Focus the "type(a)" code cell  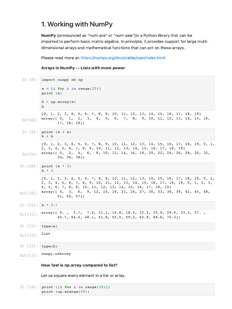(127, 226)
